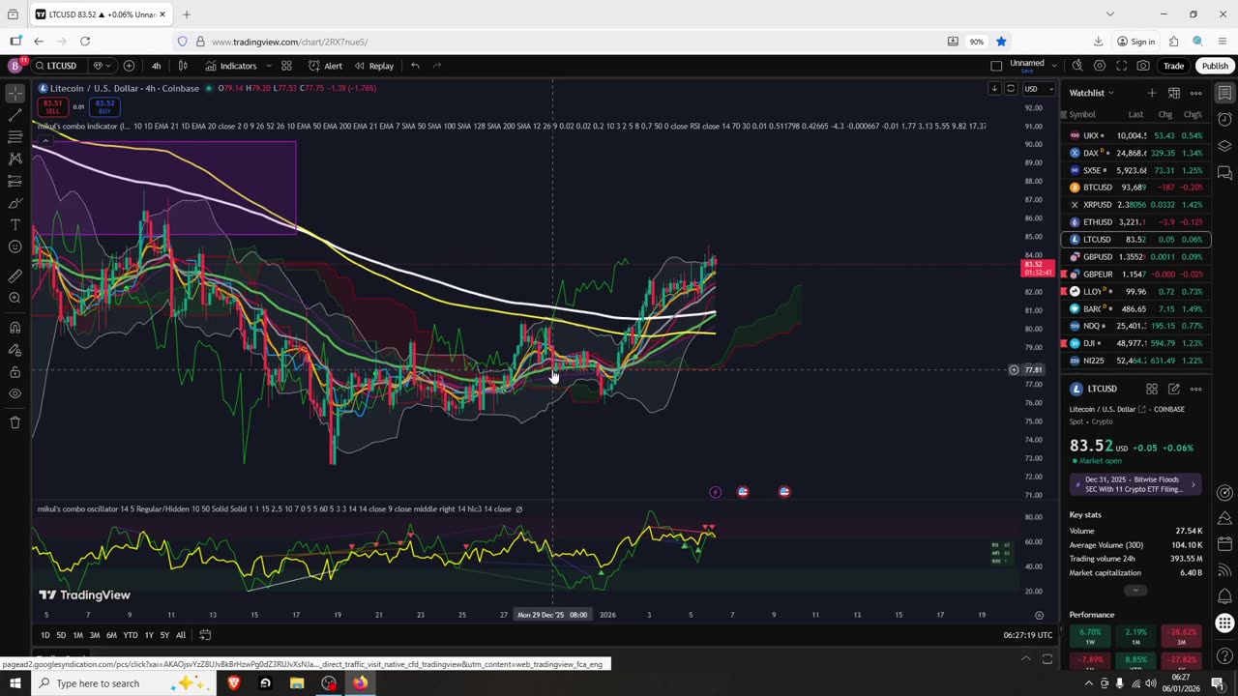Open Brave browser from the taskbar

233,683
